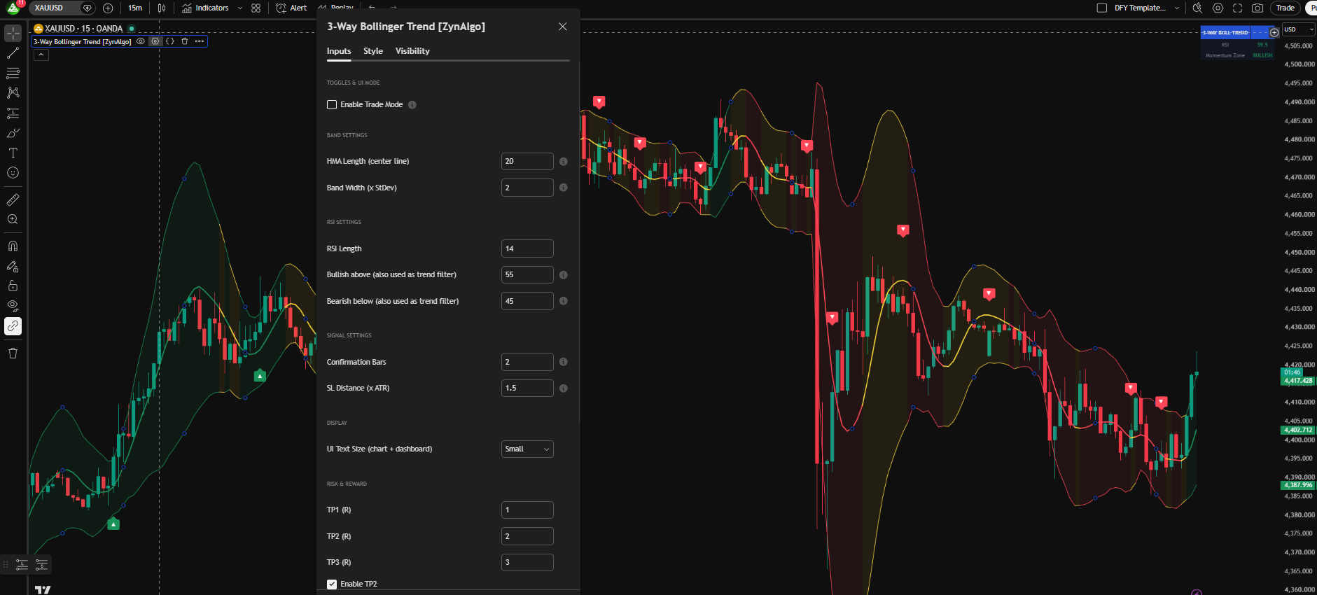Open the XAUUSD symbol search

coord(49,8)
